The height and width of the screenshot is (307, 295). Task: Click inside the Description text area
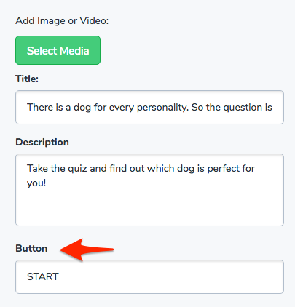[x=149, y=190]
